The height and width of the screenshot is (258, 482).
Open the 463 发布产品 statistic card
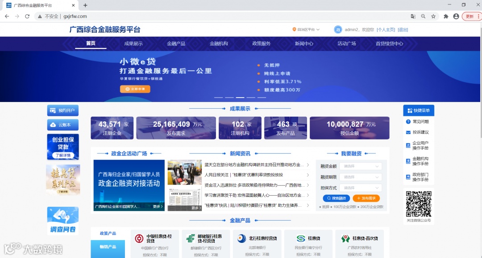pos(286,128)
